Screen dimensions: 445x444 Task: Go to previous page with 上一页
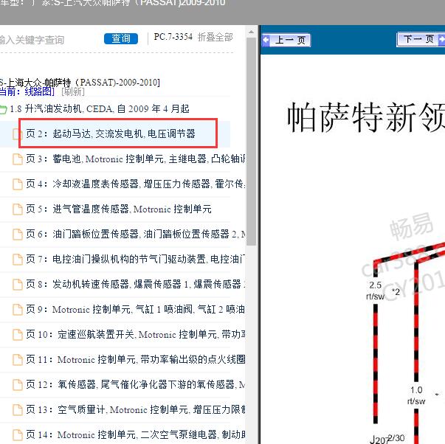(286, 40)
